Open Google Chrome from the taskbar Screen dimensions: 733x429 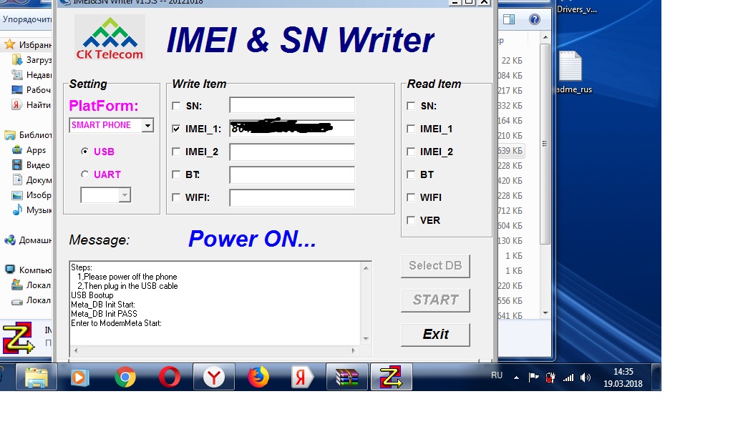pos(125,378)
